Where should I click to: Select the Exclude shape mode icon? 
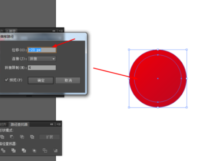(32, 137)
